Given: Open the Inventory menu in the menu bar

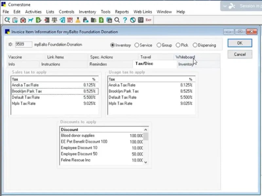Looking at the screenshot, I should (87, 12).
